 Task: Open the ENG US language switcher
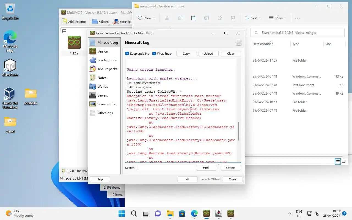(x=299, y=214)
